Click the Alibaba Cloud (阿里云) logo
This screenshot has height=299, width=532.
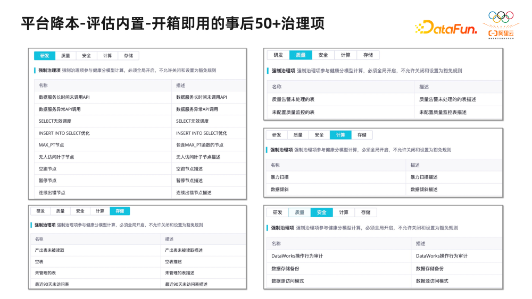point(501,34)
